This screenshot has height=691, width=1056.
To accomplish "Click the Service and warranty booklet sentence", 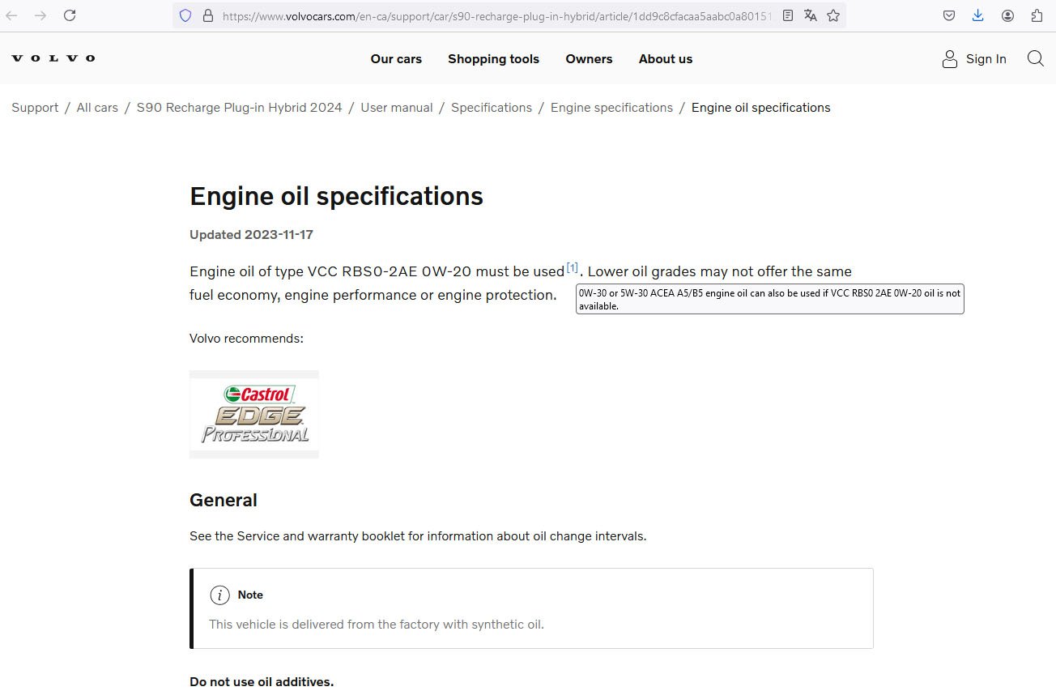I will (418, 536).
